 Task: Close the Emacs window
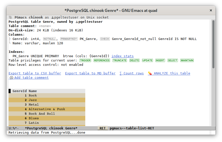(211, 10)
